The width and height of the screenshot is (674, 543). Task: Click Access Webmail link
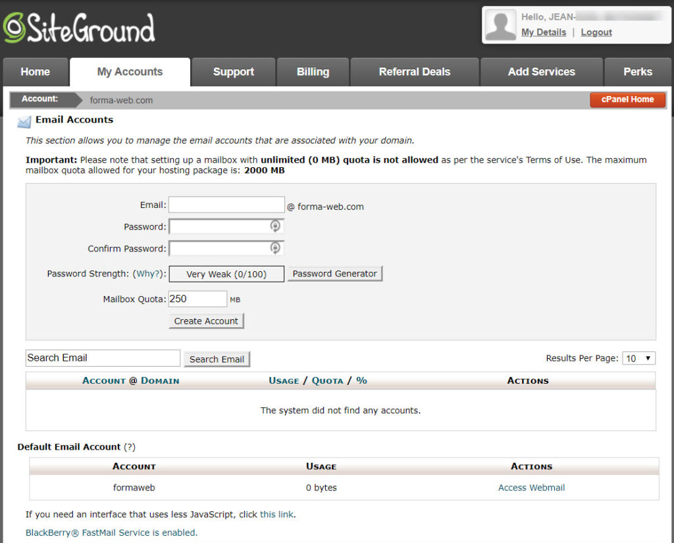click(531, 488)
